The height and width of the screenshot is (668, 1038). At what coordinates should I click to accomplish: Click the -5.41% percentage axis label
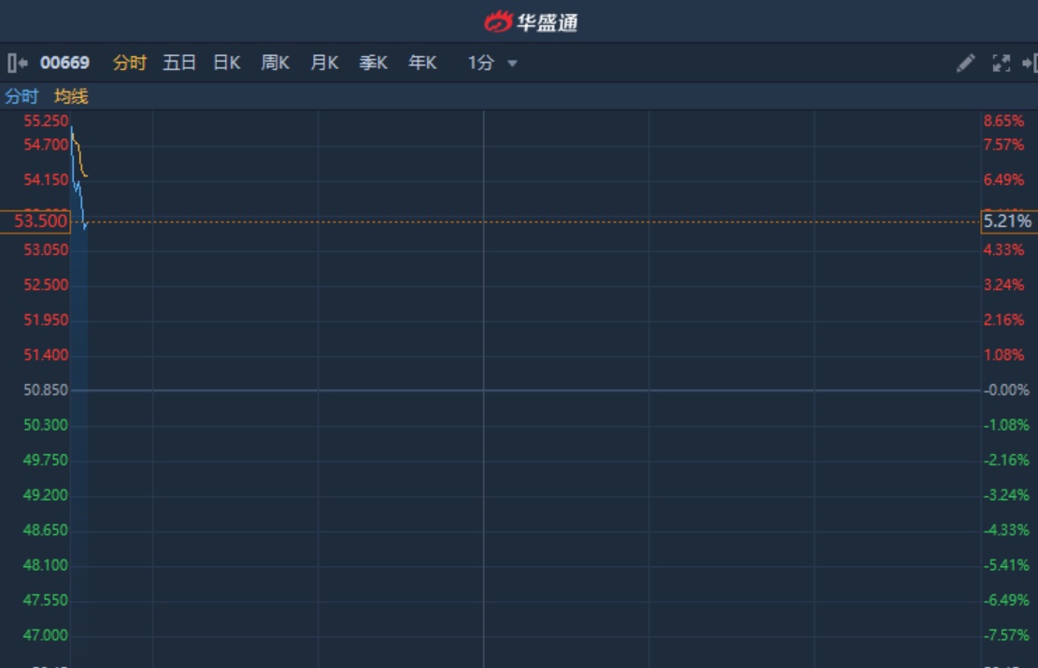(x=1006, y=565)
